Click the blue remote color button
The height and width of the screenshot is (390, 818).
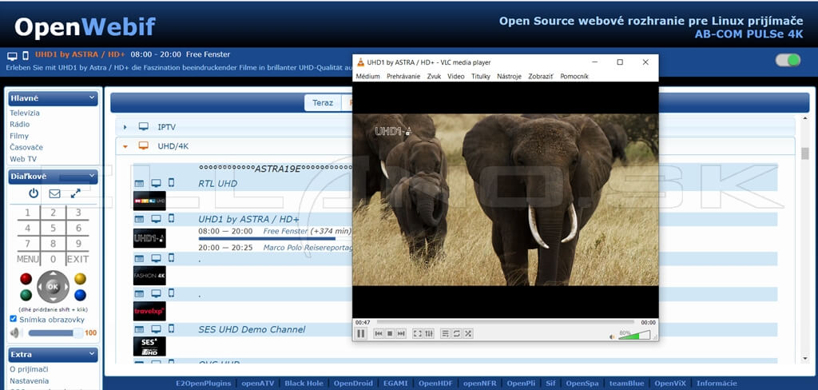click(x=81, y=295)
